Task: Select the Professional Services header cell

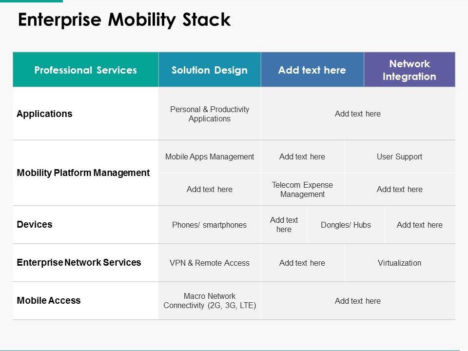Action: 86,70
